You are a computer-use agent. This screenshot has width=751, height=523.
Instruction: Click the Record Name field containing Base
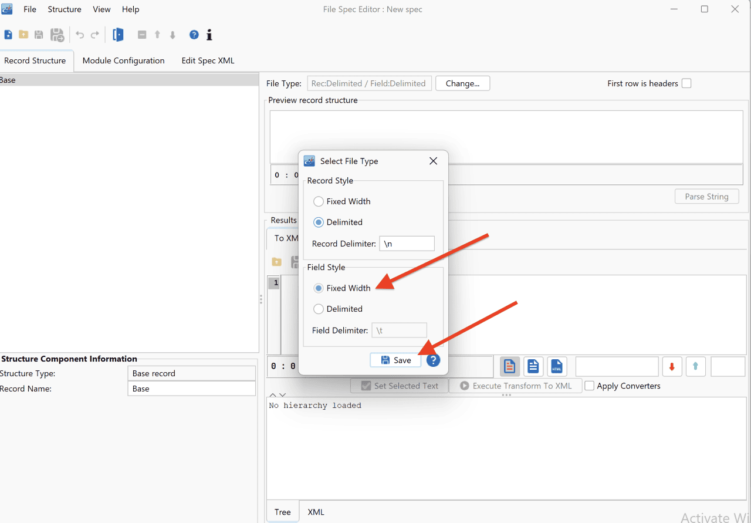click(191, 389)
